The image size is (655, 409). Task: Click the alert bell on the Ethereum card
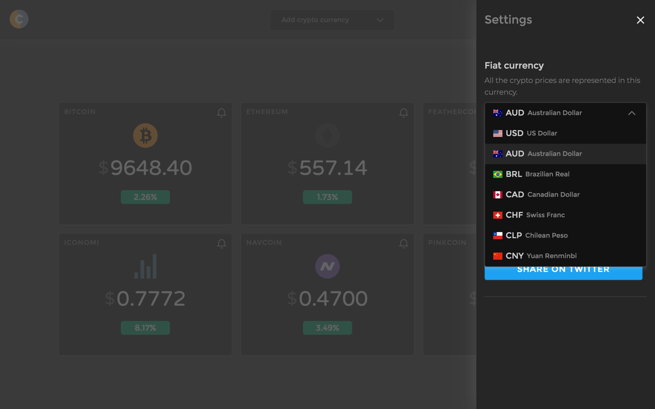point(403,113)
